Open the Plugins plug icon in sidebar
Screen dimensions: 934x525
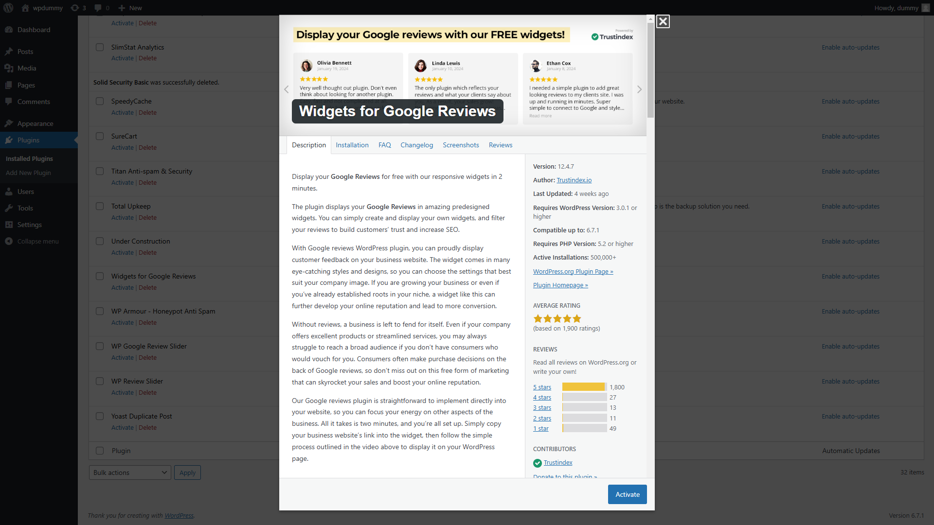pyautogui.click(x=9, y=140)
